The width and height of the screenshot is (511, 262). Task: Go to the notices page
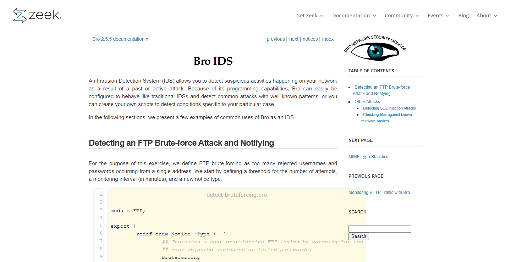coord(310,39)
